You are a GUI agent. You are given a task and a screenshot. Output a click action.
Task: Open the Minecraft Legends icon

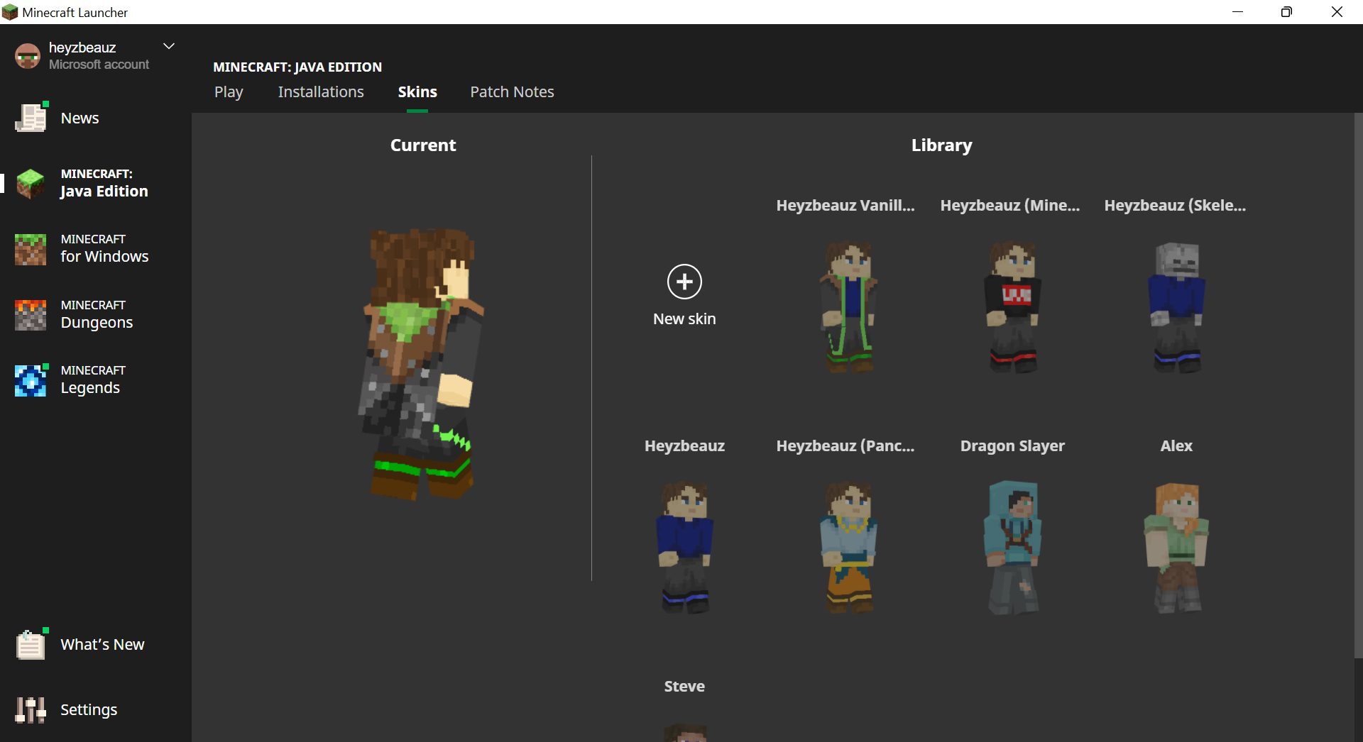click(x=31, y=380)
